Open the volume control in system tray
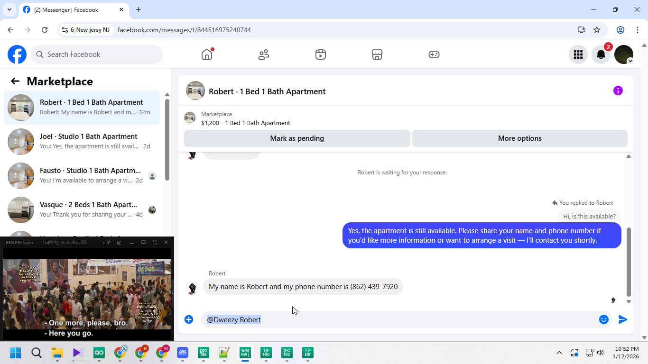 coord(601,353)
